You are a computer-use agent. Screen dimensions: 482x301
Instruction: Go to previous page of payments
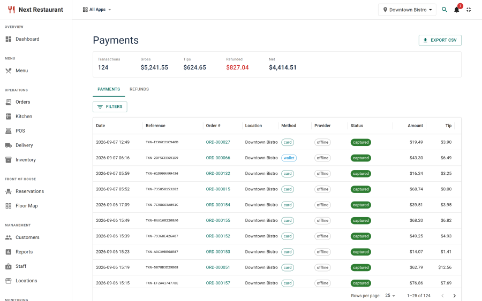442,296
